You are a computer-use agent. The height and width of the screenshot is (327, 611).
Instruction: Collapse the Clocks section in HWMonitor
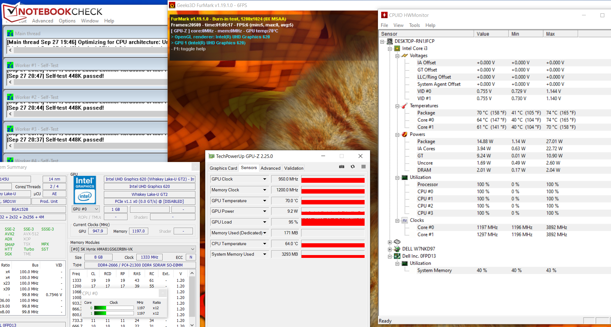397,221
